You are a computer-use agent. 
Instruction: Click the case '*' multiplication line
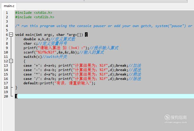coord(82,74)
